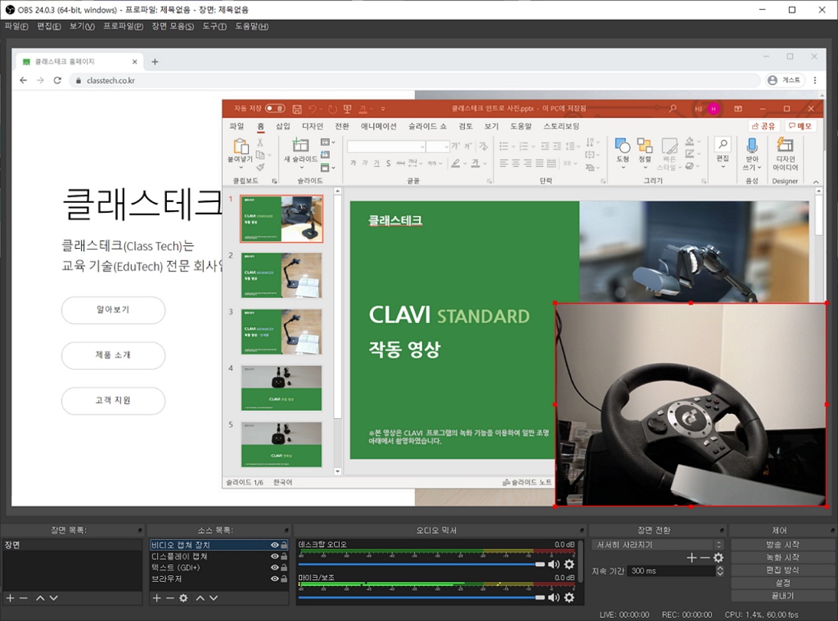838x621 pixels.
Task: Remove the scene transition with minus icon
Action: point(705,558)
